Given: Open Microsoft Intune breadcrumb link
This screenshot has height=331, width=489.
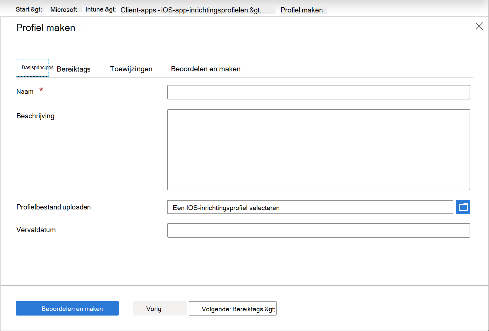Looking at the screenshot, I should [83, 9].
